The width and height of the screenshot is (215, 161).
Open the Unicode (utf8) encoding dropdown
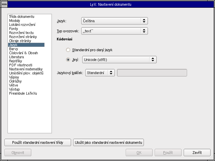pyautogui.click(x=119, y=60)
